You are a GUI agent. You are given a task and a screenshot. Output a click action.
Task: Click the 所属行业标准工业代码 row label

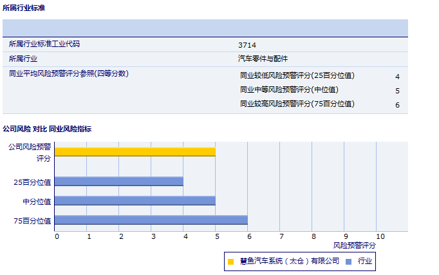click(44, 44)
